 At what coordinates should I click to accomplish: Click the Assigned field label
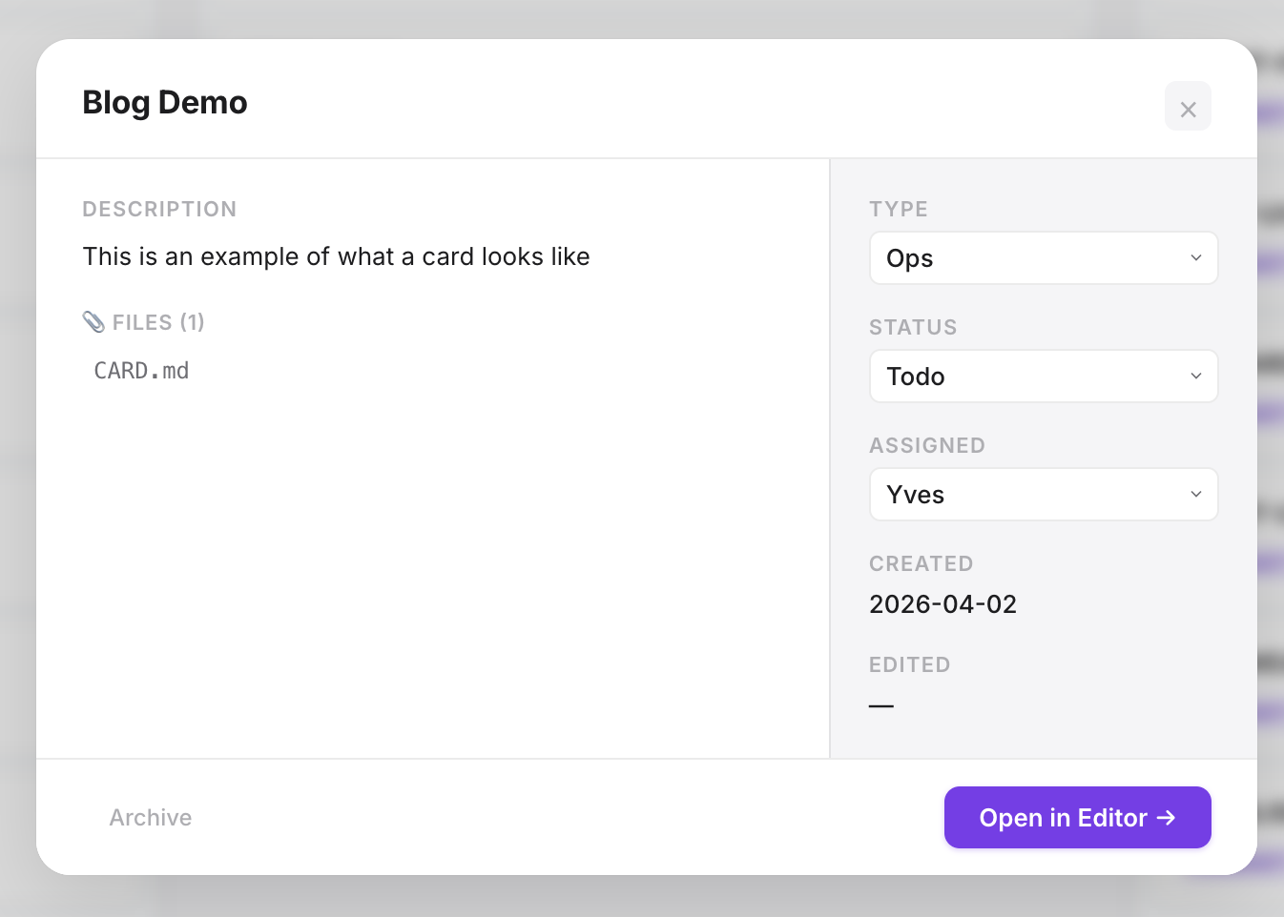click(x=926, y=446)
